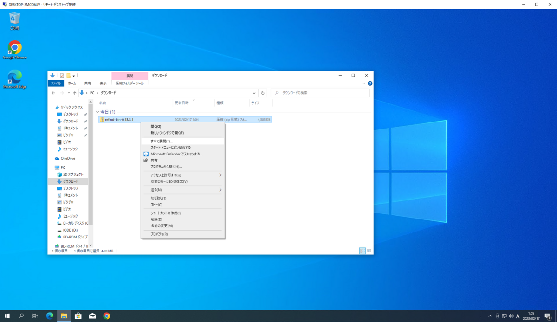Viewport: 557px width, 322px height.
Task: Choose 共有 in the context menu
Action: tap(183, 160)
